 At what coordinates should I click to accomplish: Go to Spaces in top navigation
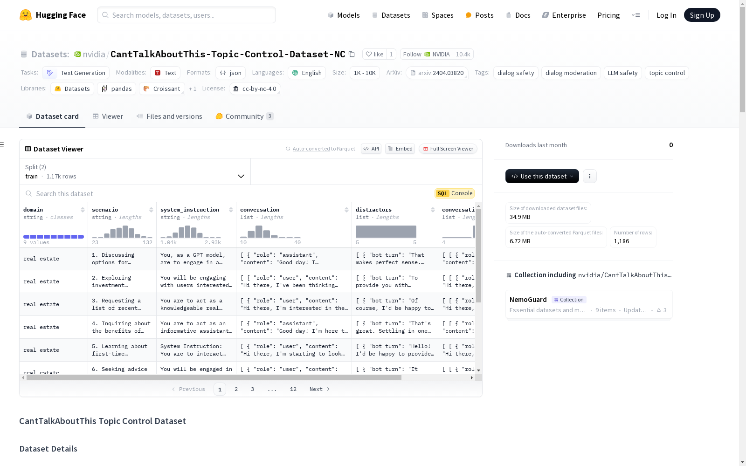coord(438,15)
